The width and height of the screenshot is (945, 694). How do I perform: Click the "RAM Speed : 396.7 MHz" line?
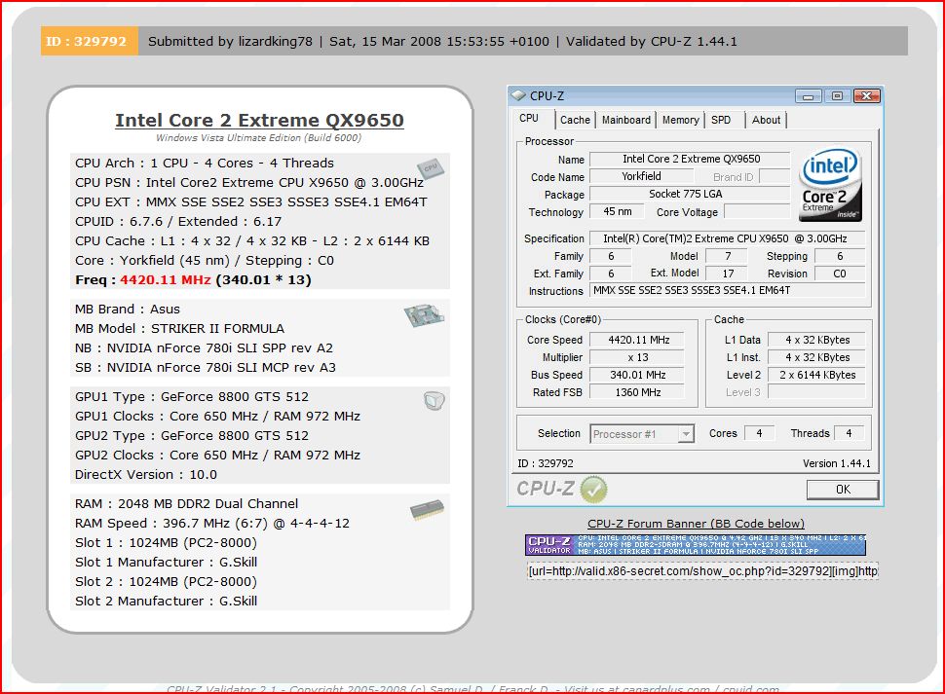pyautogui.click(x=212, y=523)
